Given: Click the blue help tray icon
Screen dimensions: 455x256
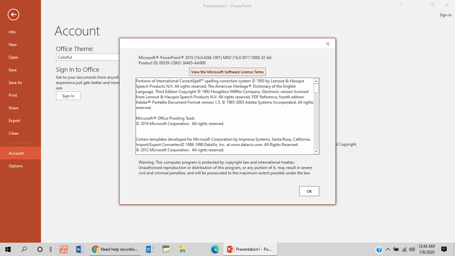Looking at the screenshot, I should tap(379, 249).
